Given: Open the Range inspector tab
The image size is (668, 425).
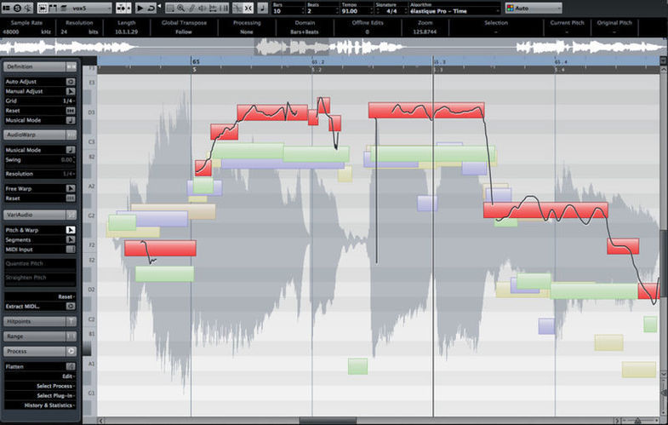Looking at the screenshot, I should tap(40, 336).
